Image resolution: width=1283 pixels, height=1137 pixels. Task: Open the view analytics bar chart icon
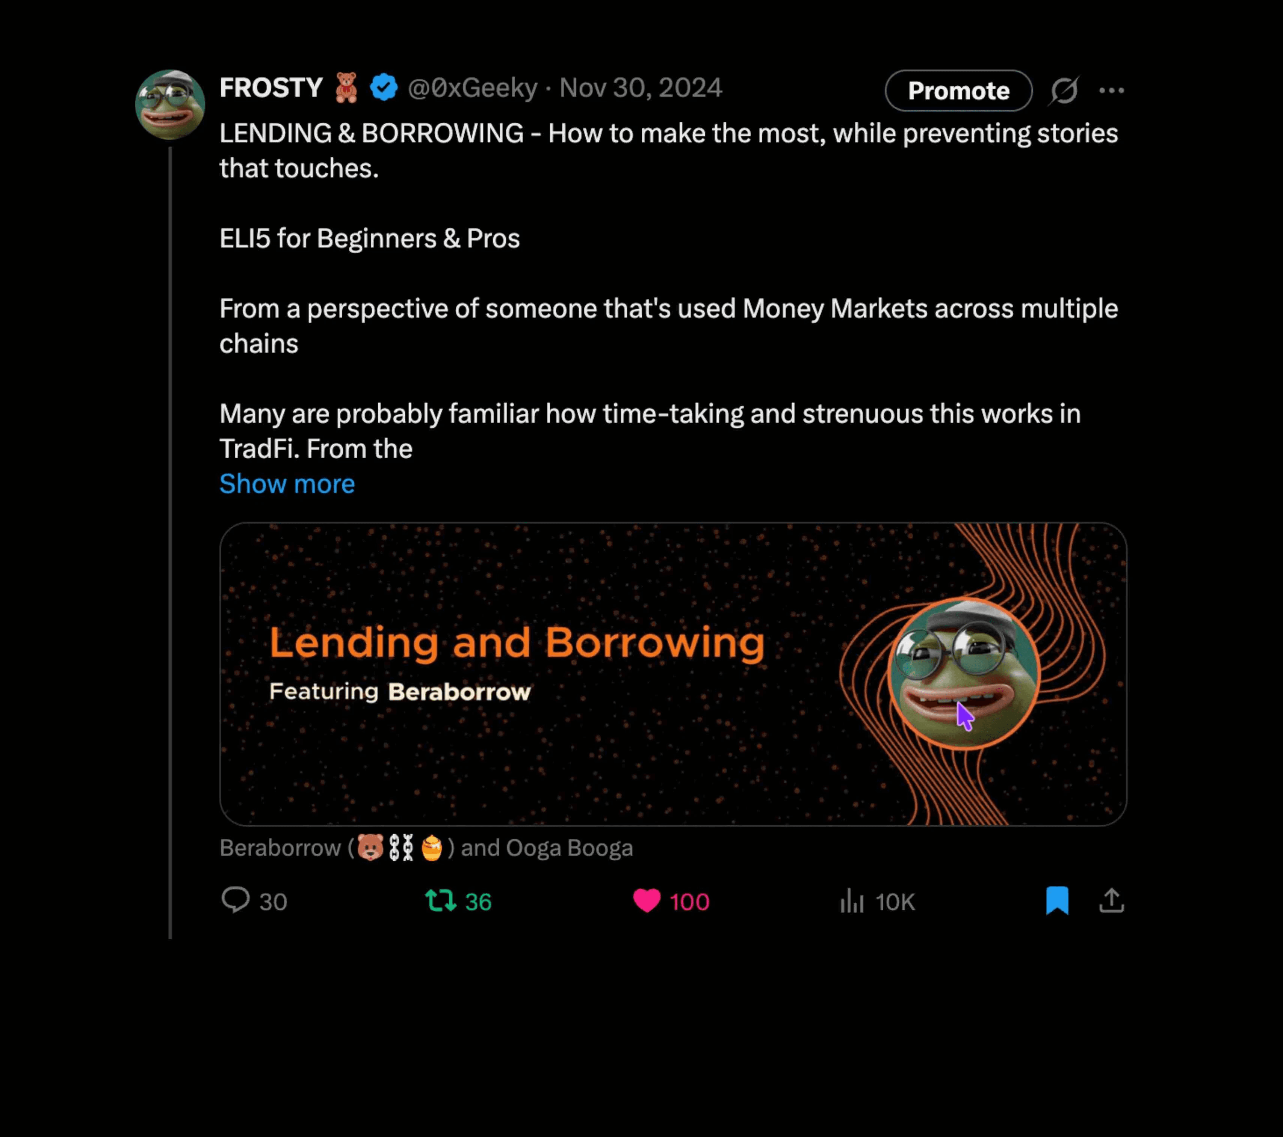click(x=852, y=901)
